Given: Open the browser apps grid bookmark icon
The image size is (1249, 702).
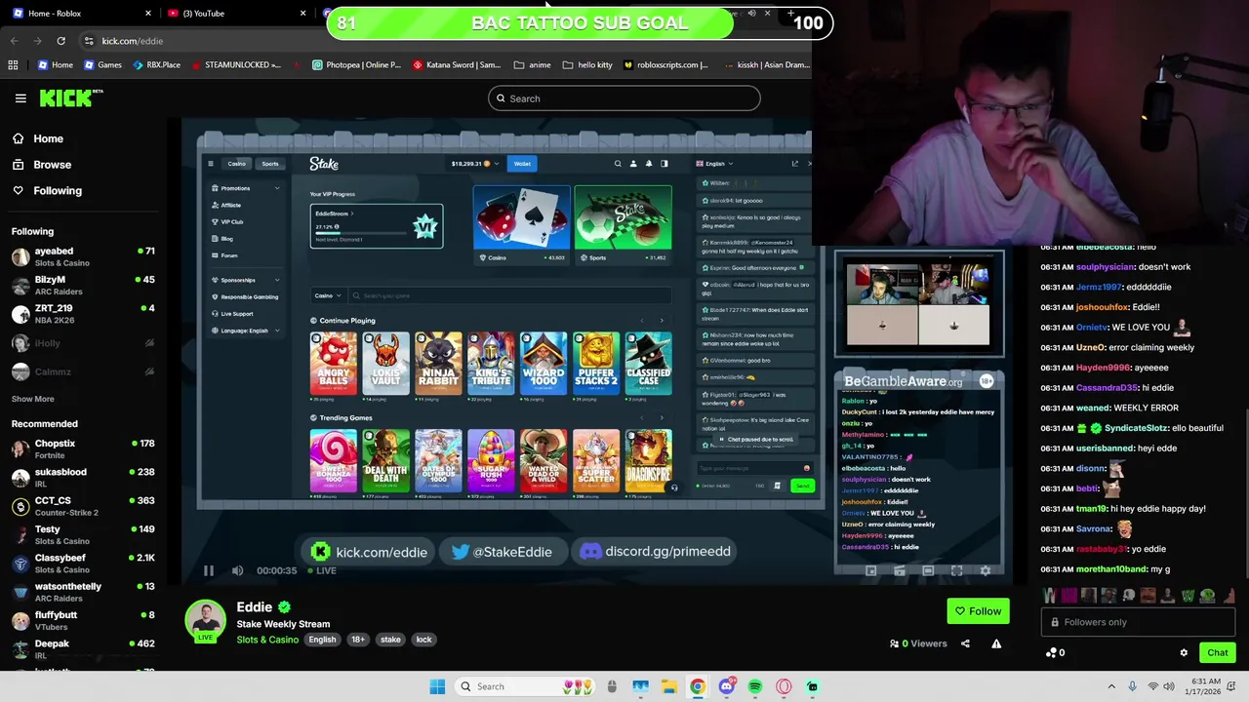Looking at the screenshot, I should [13, 65].
